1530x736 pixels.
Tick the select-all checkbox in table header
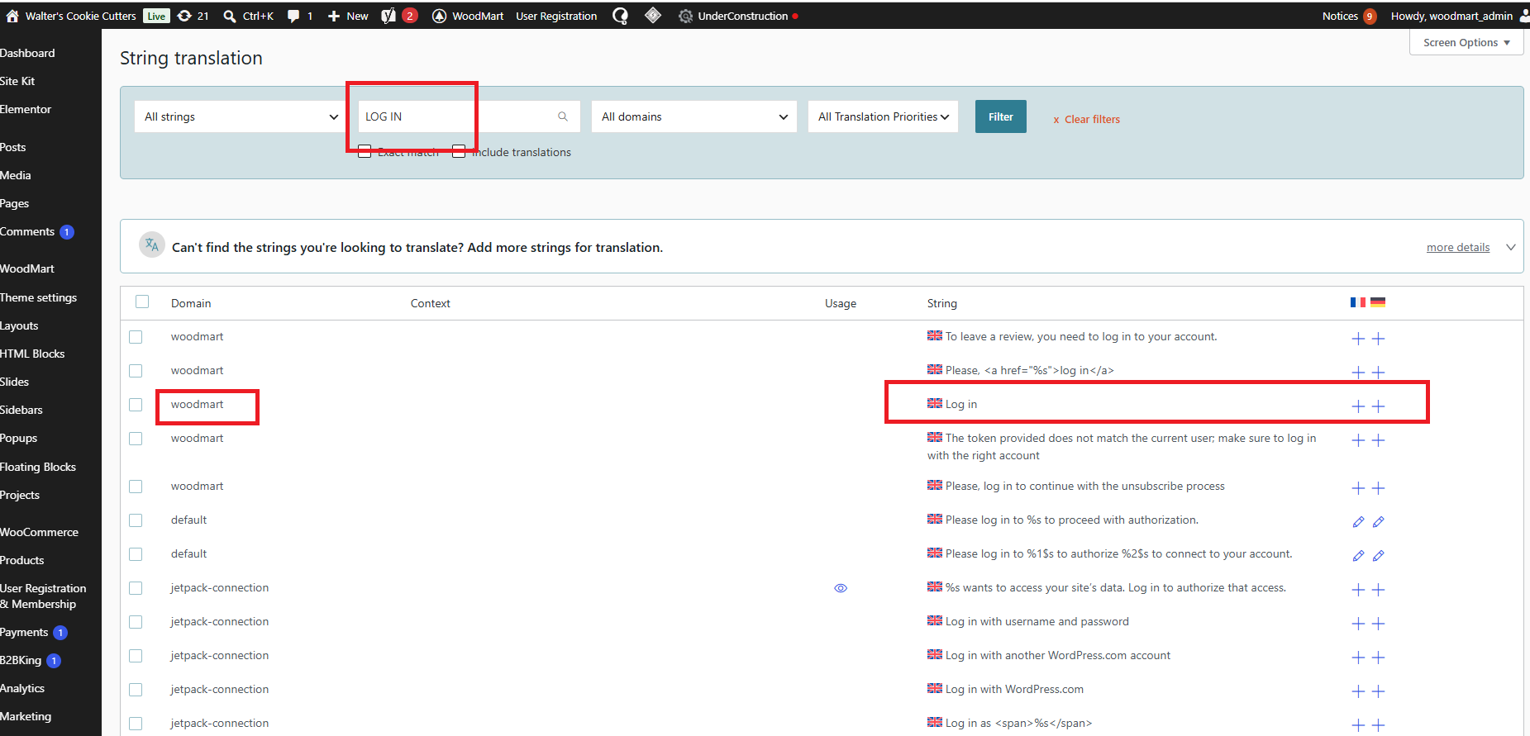point(142,302)
